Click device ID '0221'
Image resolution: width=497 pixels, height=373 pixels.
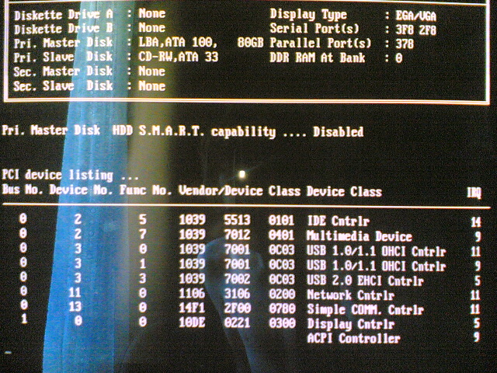click(x=237, y=323)
